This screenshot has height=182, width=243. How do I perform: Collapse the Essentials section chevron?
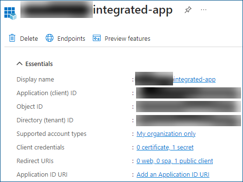click(x=19, y=64)
